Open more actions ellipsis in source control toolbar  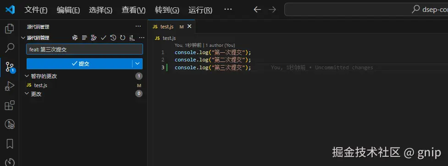[x=141, y=38]
